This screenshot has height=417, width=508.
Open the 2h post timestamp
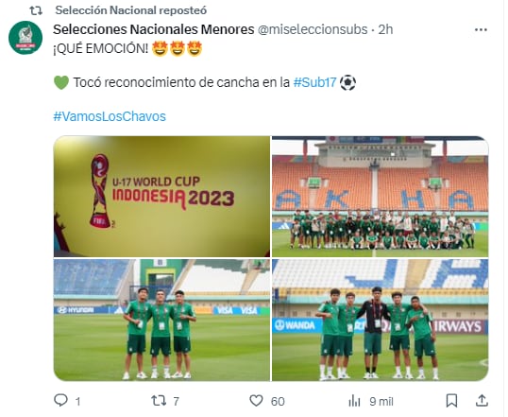[385, 29]
